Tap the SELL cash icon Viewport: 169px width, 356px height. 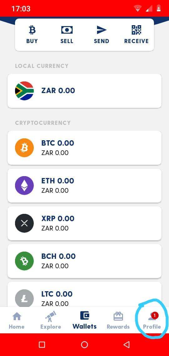point(67,30)
